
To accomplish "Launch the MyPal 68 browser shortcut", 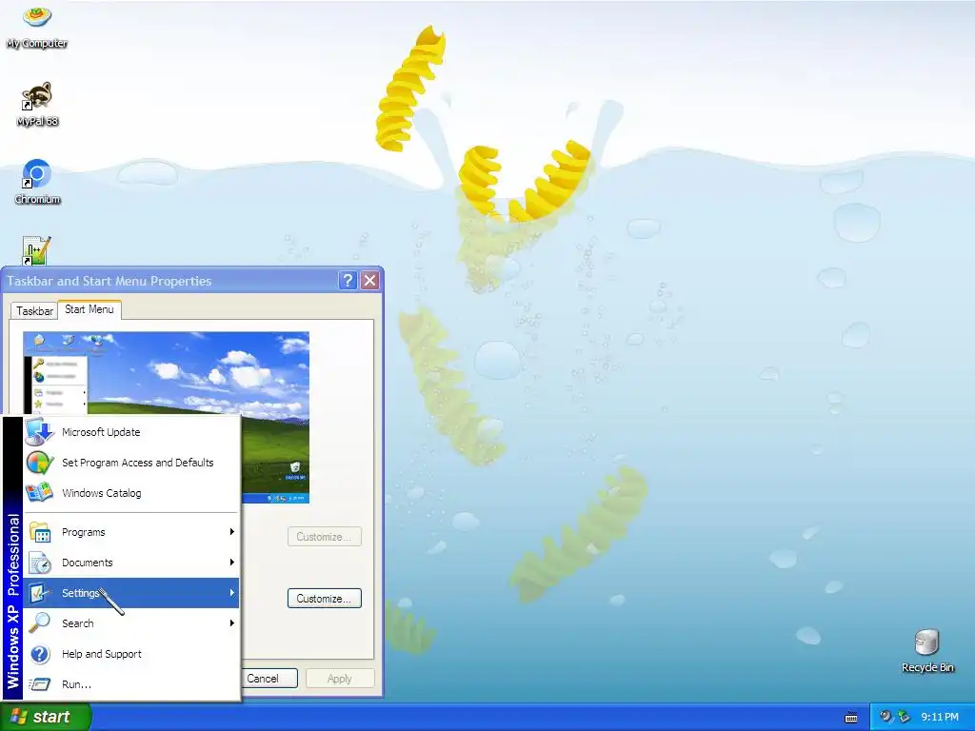I will [x=37, y=103].
